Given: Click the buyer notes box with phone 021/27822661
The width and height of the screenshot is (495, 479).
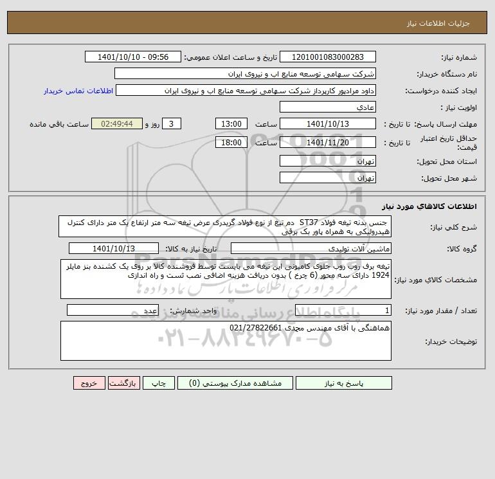Looking at the screenshot, I should tap(226, 341).
